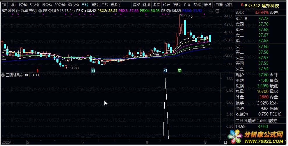
Task: Click the 买一 price 37.60
Action: [x=263, y=47]
